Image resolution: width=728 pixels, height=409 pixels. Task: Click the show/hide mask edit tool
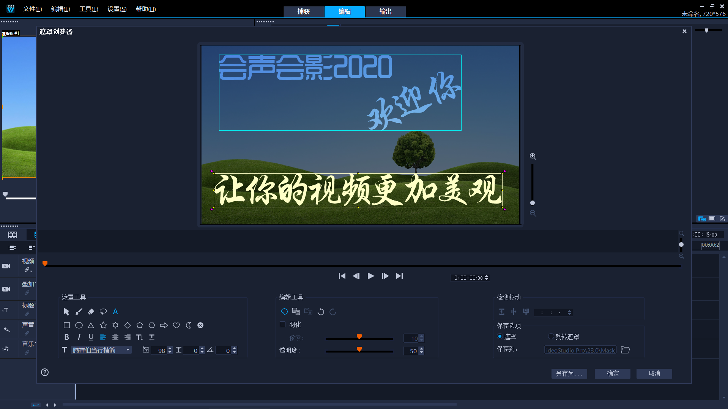pos(284,312)
